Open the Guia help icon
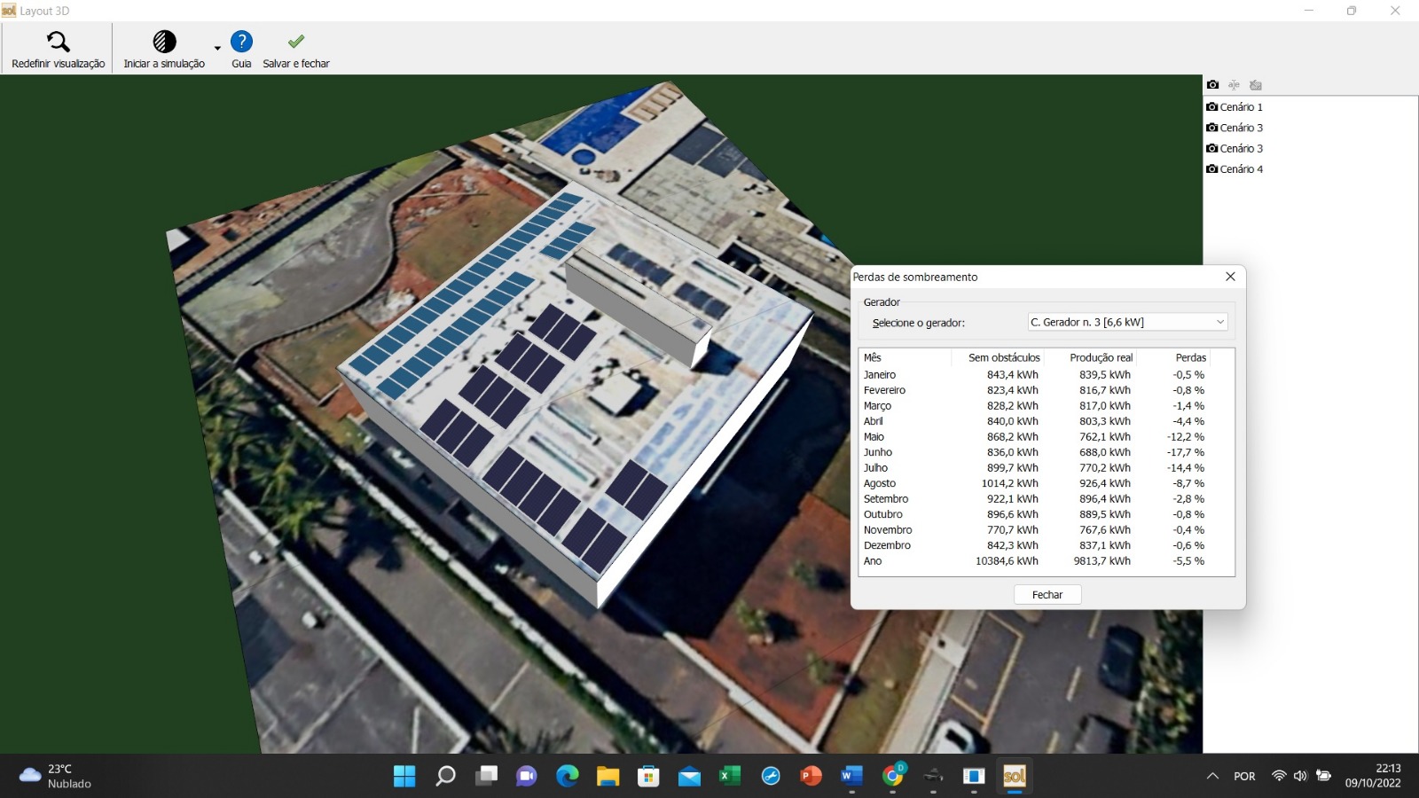The width and height of the screenshot is (1419, 798). (x=241, y=43)
